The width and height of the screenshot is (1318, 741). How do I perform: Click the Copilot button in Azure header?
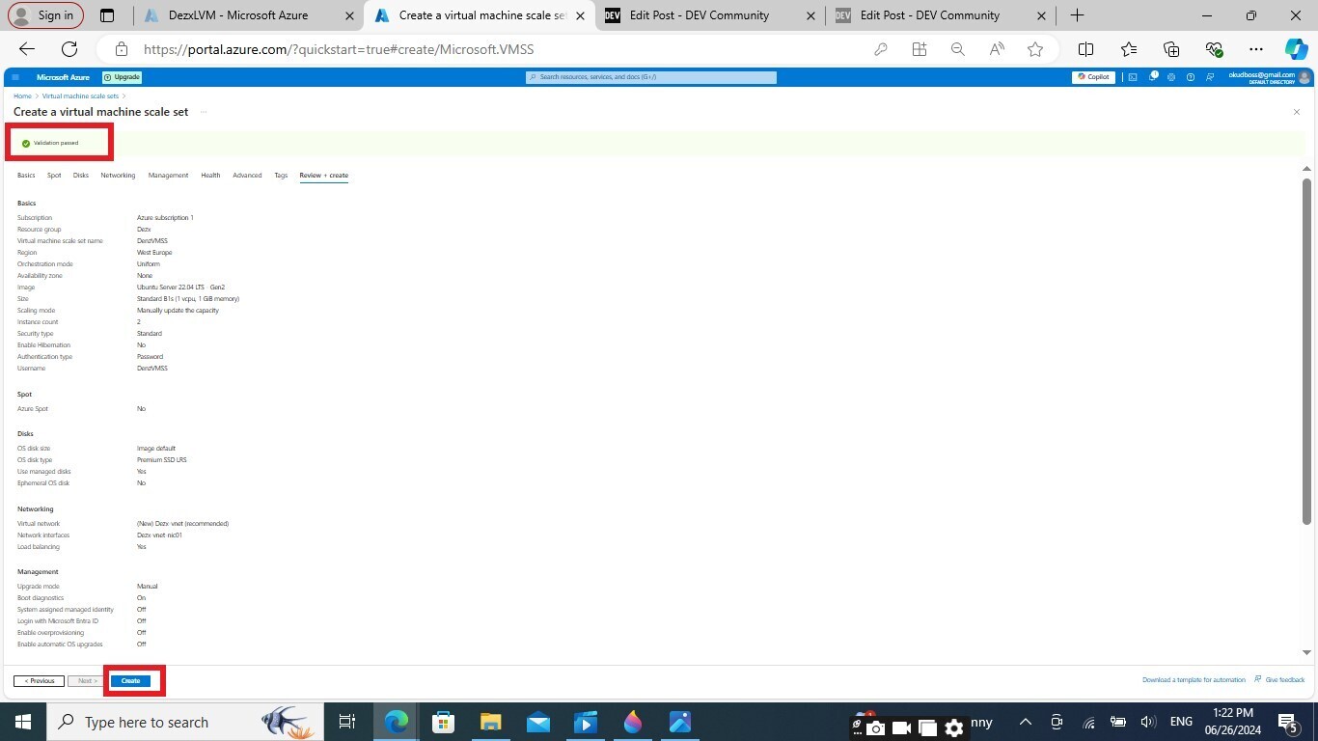1093,77
